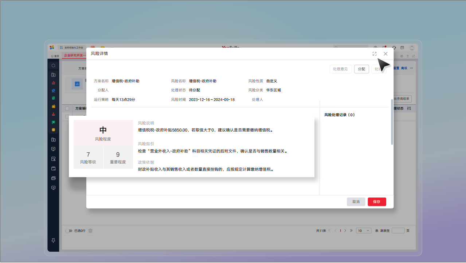The height and width of the screenshot is (263, 466).
Task: Open the ··· more options menu
Action: [411, 68]
